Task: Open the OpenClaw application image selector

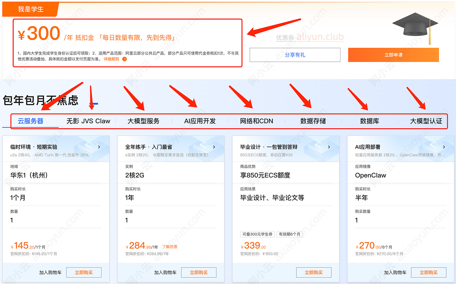Action: [x=401, y=175]
